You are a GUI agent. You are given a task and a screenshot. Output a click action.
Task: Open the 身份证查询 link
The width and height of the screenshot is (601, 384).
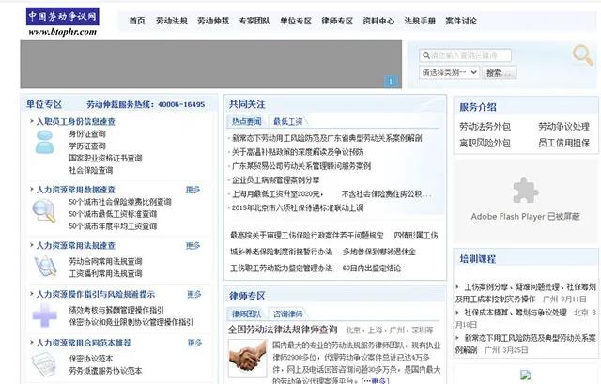87,133
